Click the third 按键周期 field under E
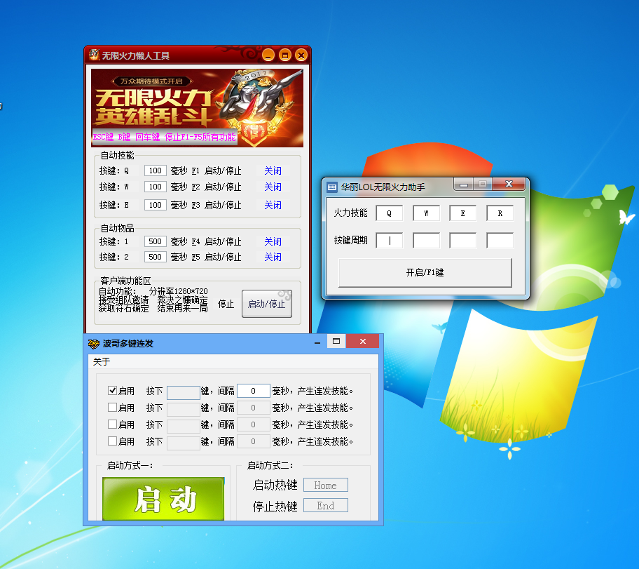 (x=463, y=241)
